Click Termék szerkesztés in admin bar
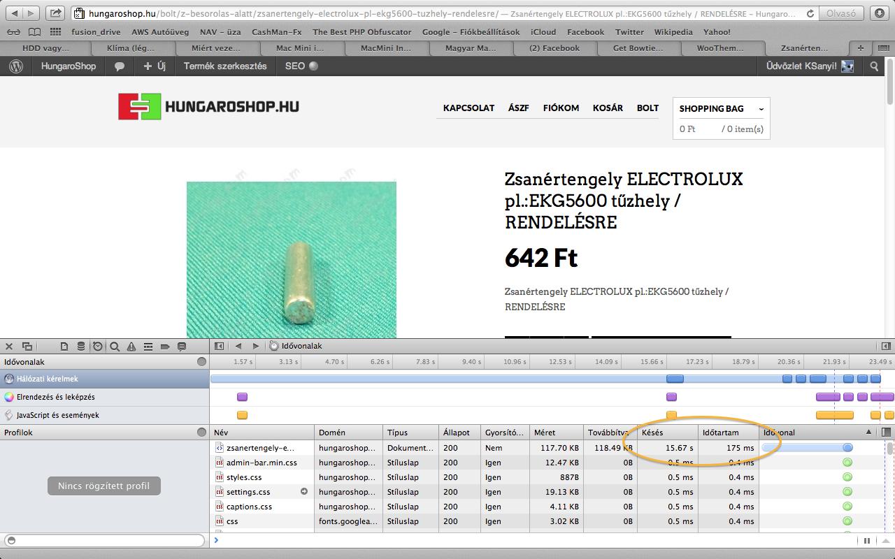Image resolution: width=895 pixels, height=559 pixels. (x=225, y=66)
